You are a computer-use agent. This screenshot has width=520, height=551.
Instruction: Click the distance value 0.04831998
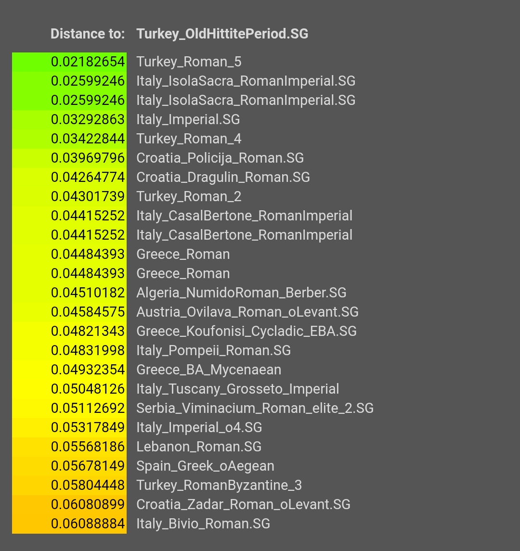coord(88,351)
